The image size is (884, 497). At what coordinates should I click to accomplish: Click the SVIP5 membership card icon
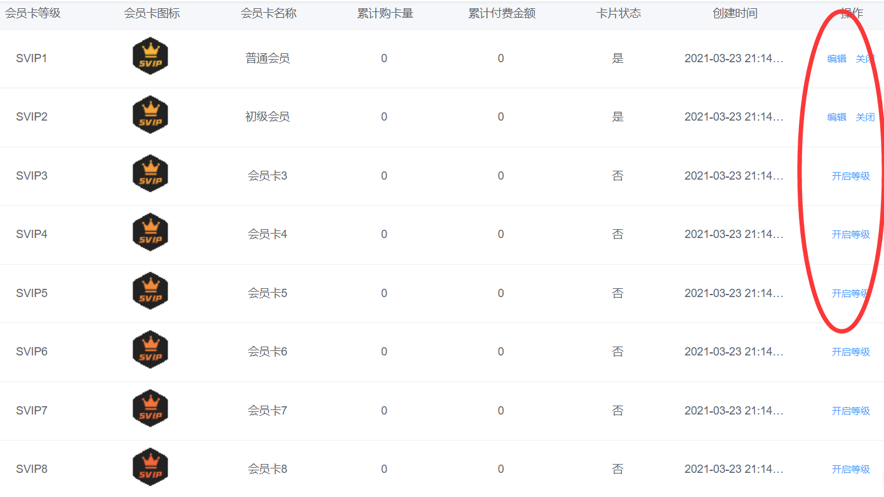[x=151, y=291]
